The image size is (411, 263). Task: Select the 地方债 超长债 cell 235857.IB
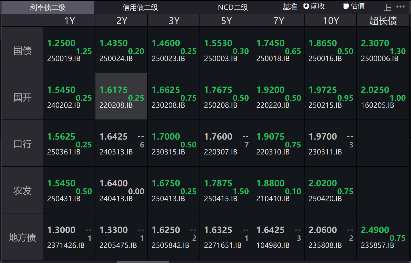(377, 245)
